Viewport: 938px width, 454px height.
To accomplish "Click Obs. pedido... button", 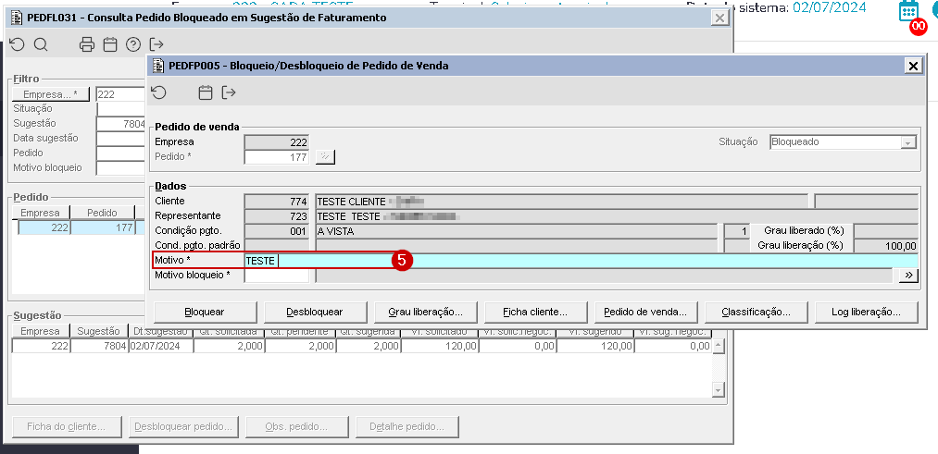I will tap(296, 427).
